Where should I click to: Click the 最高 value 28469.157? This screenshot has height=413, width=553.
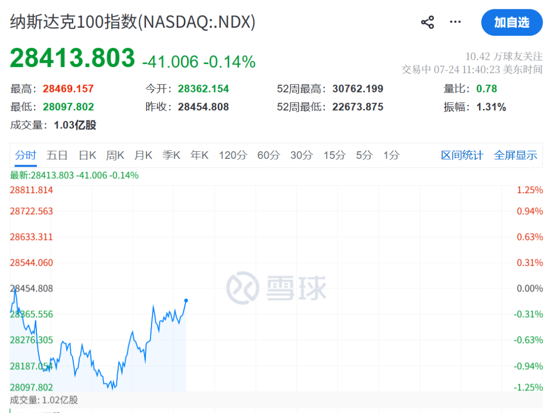[68, 89]
